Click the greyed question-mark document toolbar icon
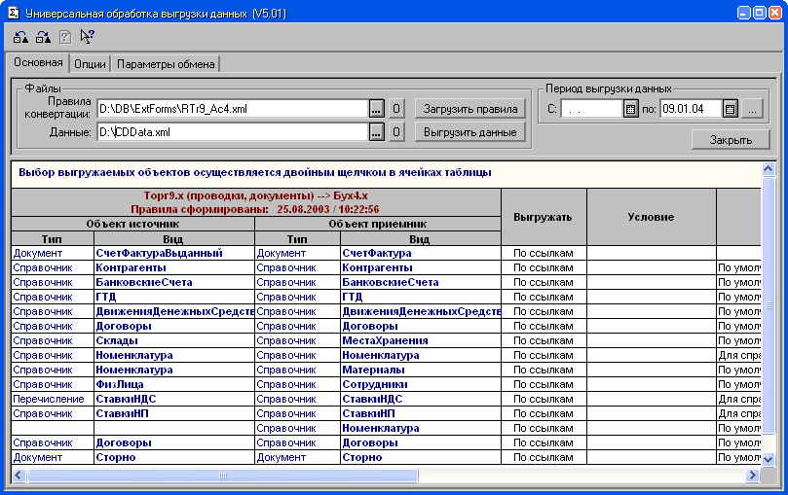 point(65,37)
